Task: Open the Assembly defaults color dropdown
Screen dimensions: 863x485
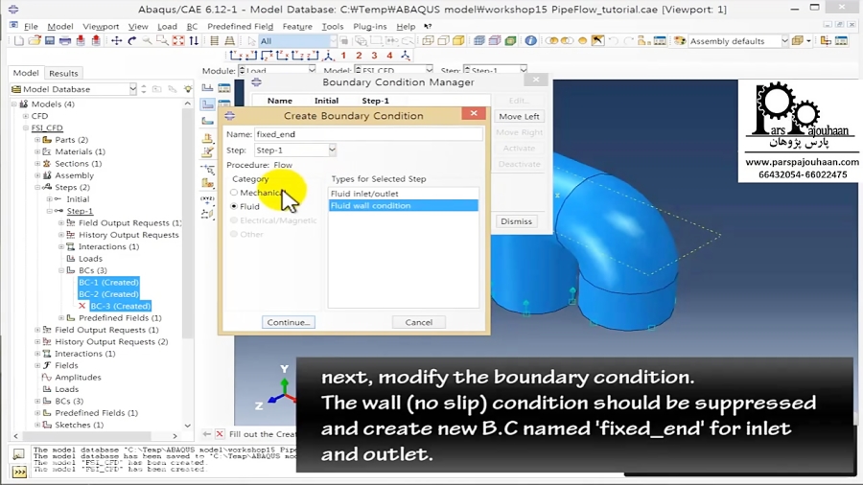Action: click(784, 41)
